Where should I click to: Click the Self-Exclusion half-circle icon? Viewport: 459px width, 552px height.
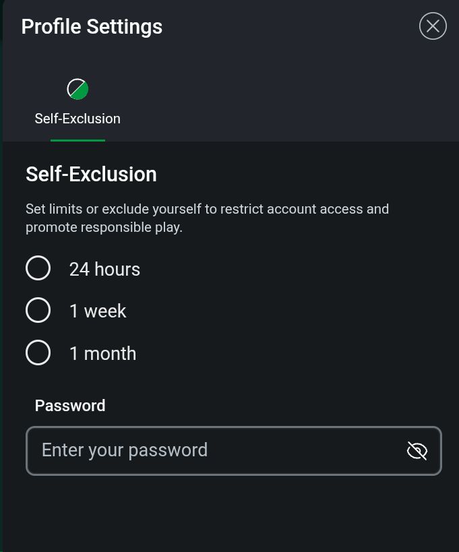coord(78,89)
